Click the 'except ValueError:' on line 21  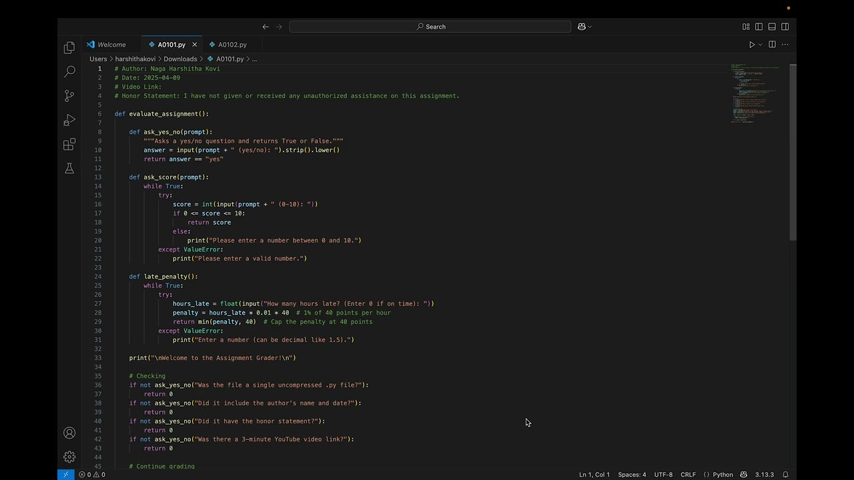pyautogui.click(x=191, y=249)
